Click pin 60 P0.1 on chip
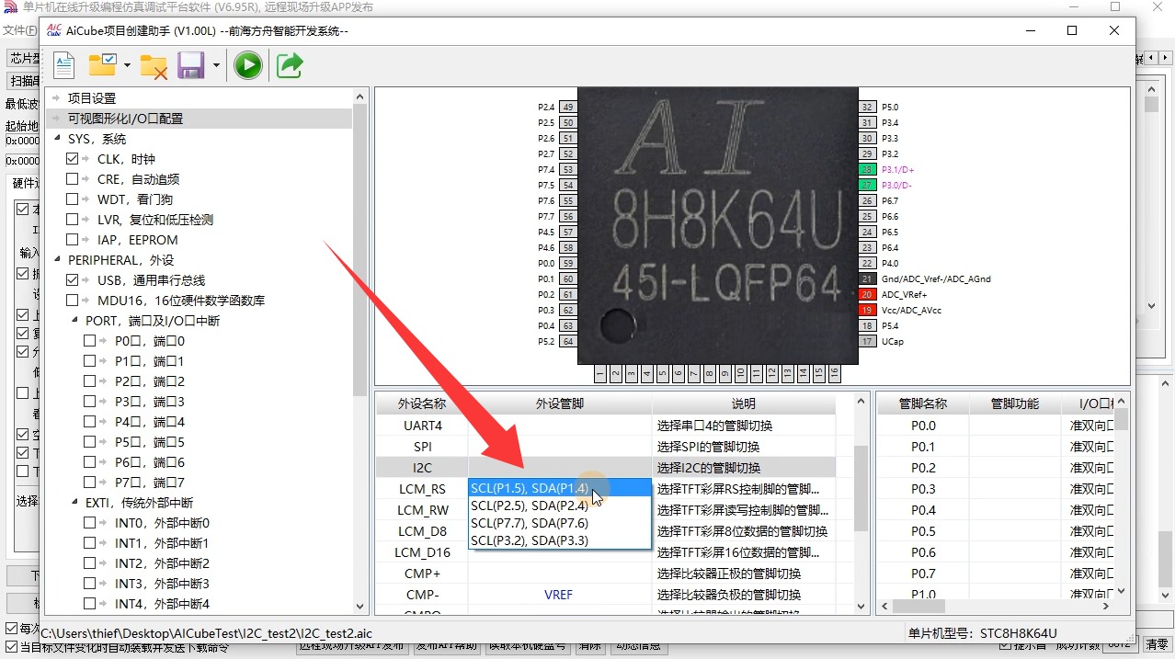The width and height of the screenshot is (1175, 659). [x=568, y=278]
